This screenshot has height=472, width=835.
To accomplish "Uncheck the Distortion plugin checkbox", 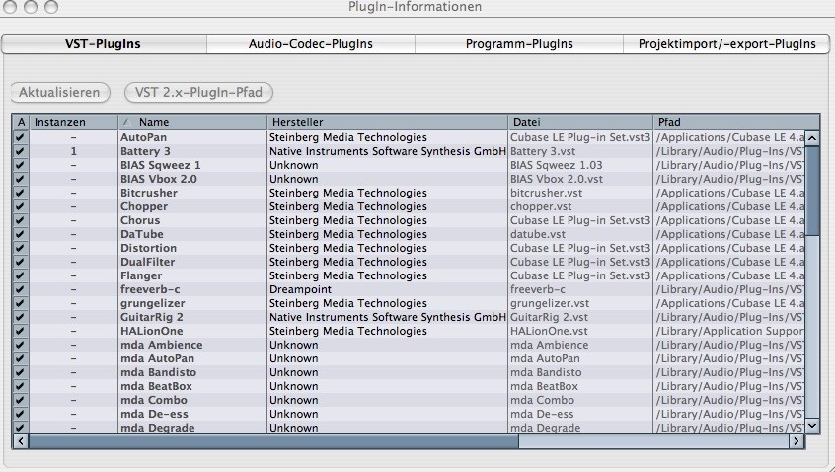I will pos(21,248).
